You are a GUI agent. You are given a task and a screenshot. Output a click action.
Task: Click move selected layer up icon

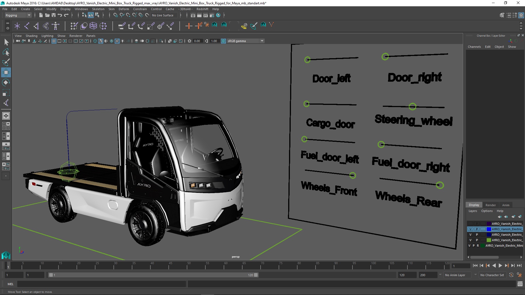click(x=500, y=217)
